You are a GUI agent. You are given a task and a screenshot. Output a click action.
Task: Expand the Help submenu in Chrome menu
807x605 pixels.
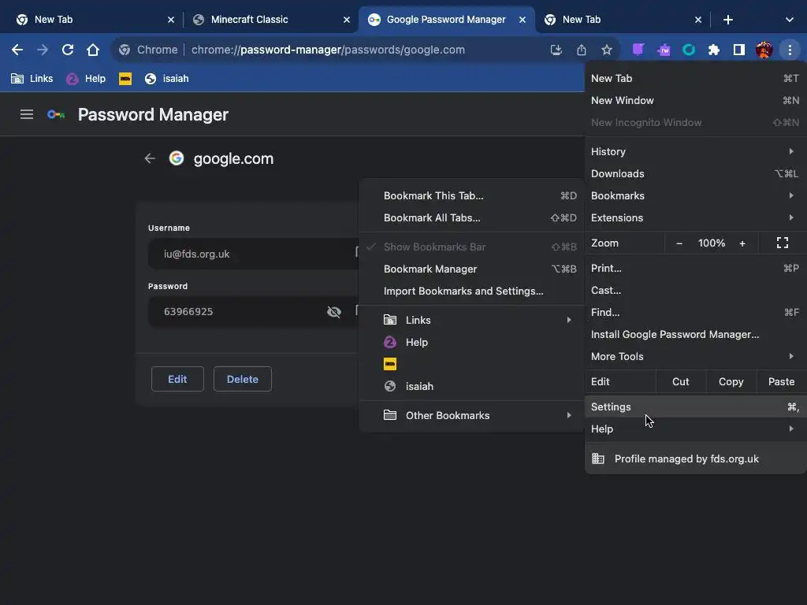(695, 429)
